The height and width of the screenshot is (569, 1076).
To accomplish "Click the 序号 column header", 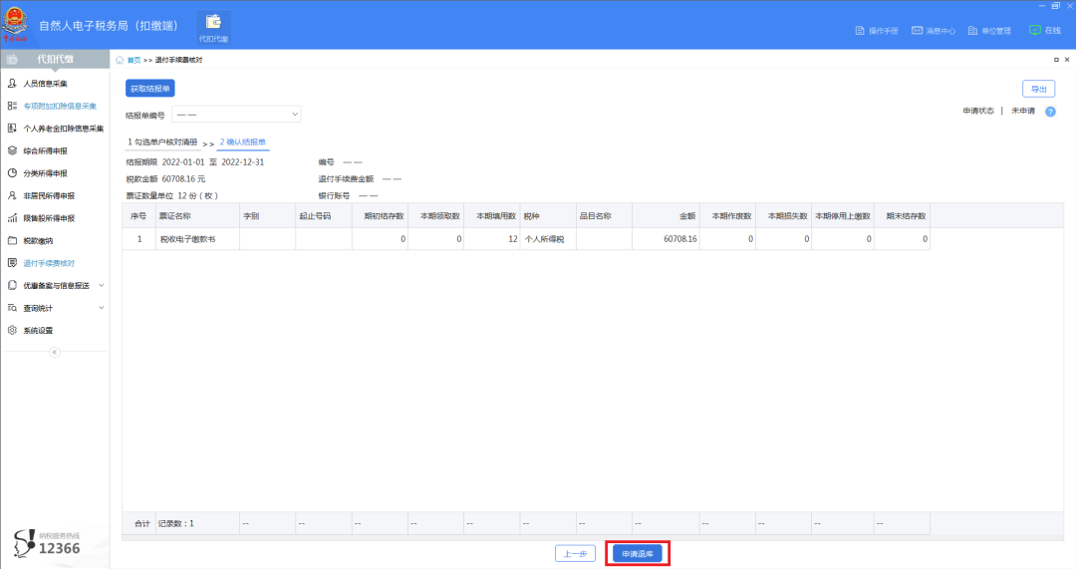I will (x=139, y=215).
